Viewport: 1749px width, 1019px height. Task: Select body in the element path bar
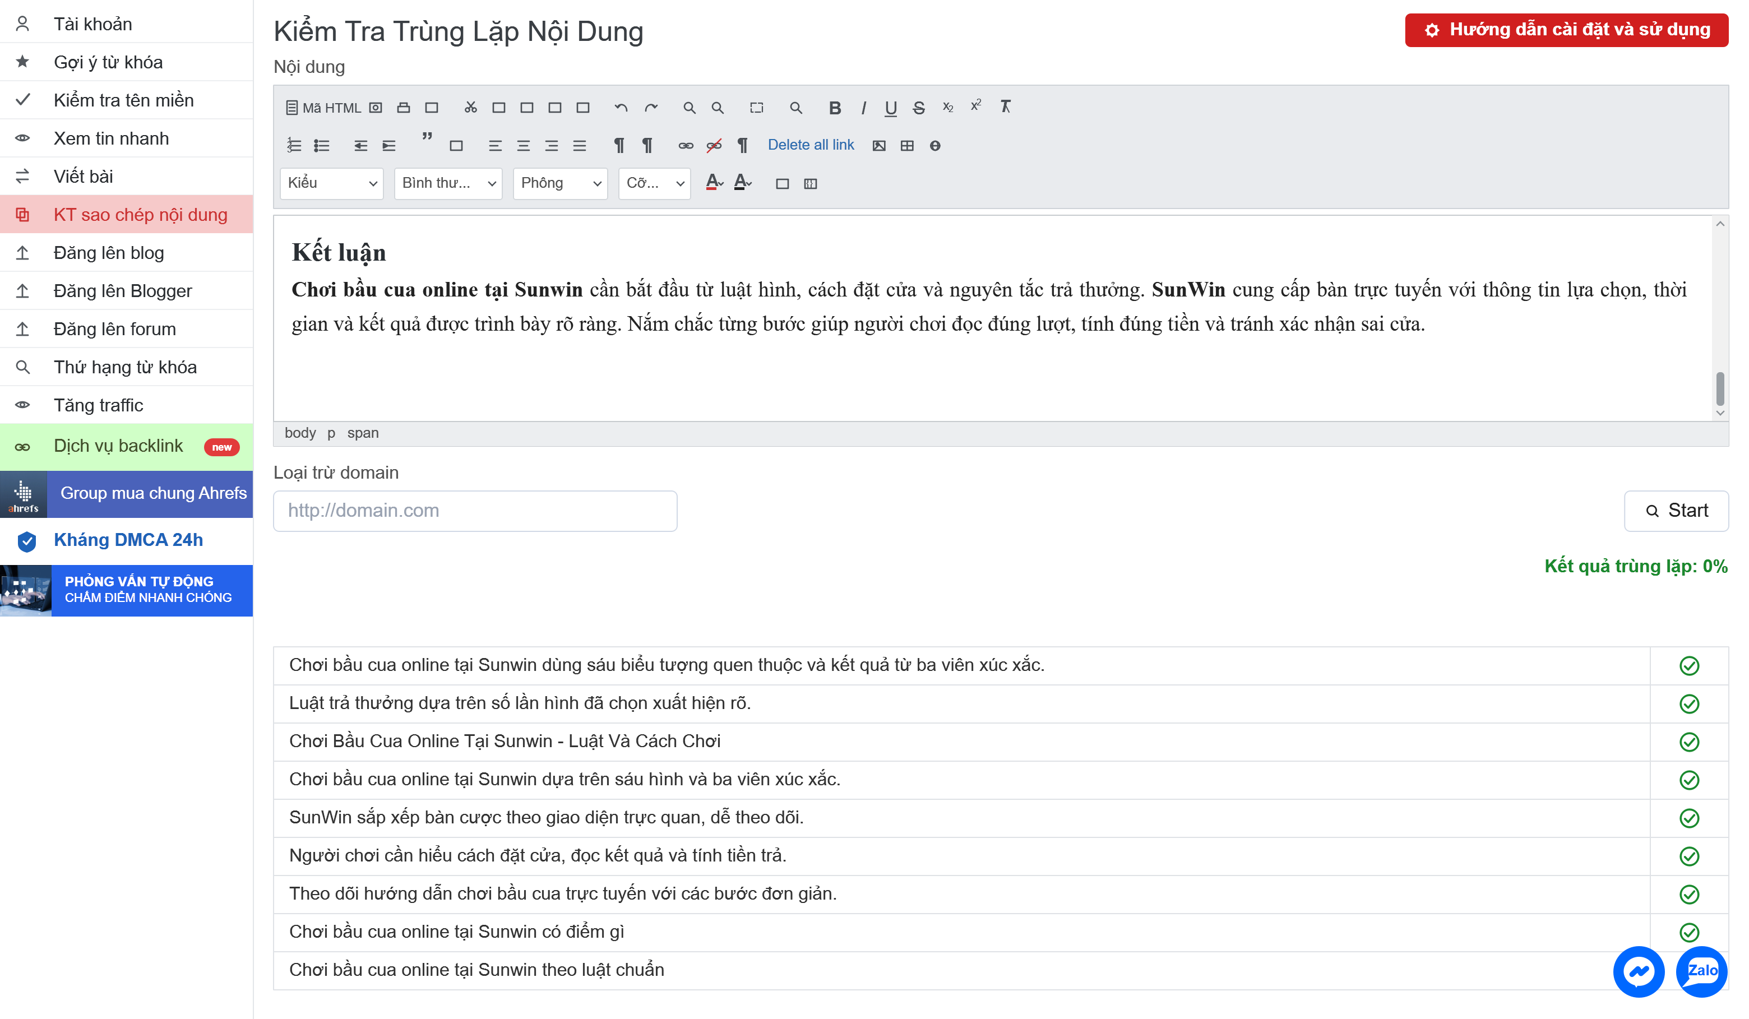coord(300,433)
